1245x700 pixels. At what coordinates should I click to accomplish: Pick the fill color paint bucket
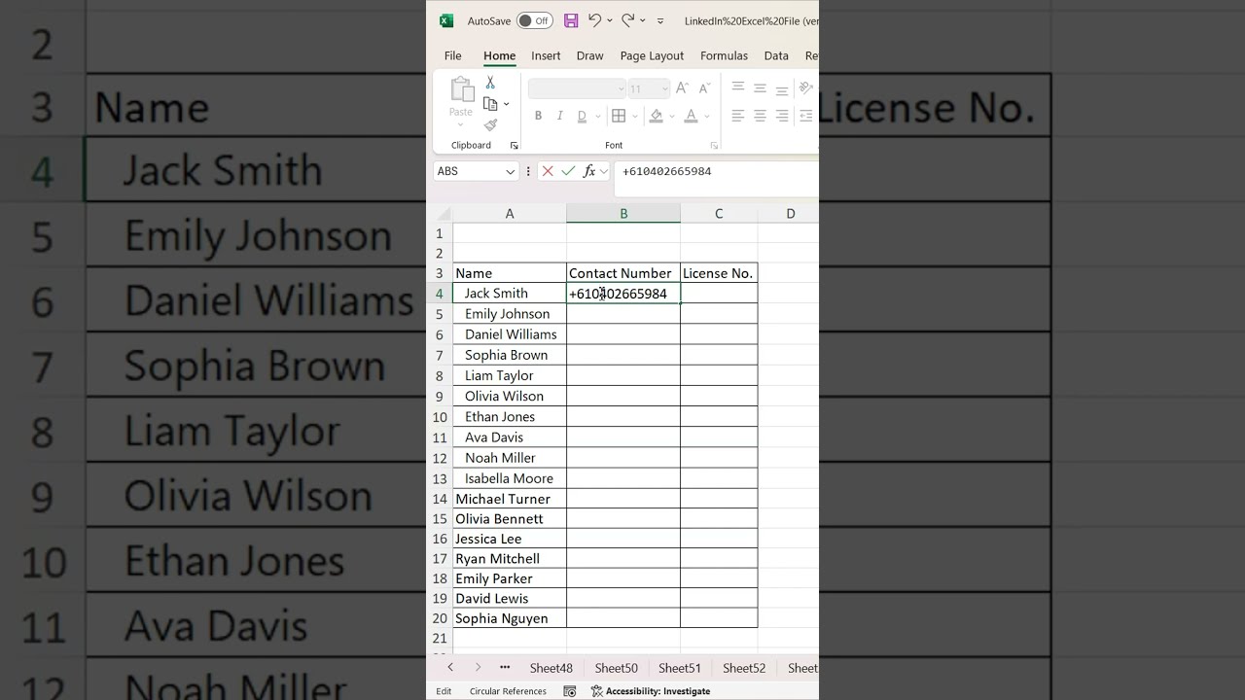pos(657,117)
